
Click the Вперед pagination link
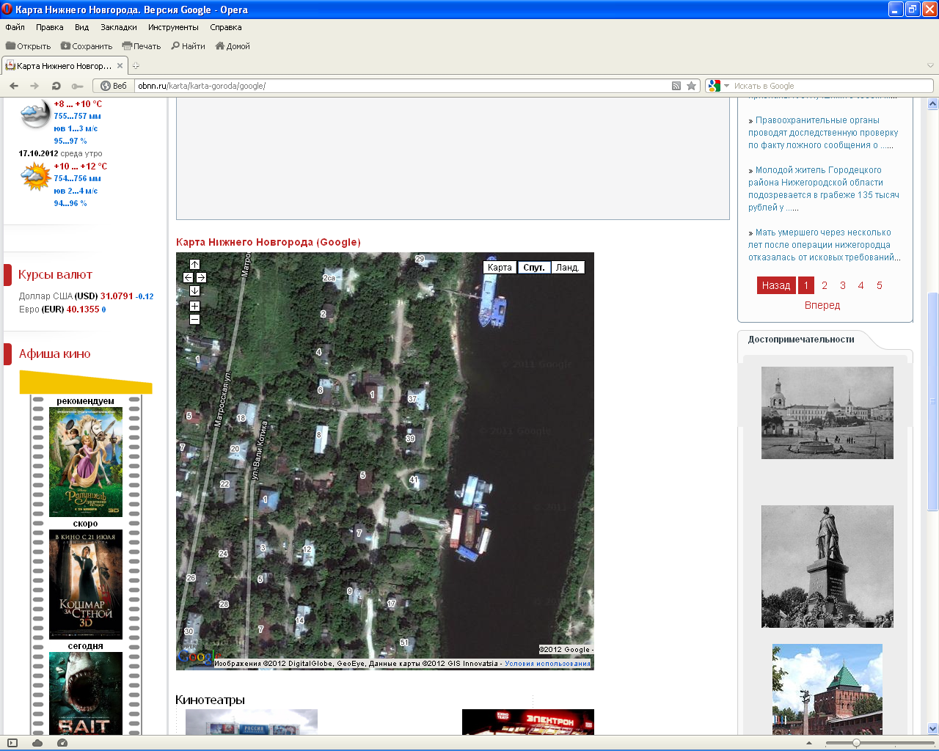(x=822, y=305)
